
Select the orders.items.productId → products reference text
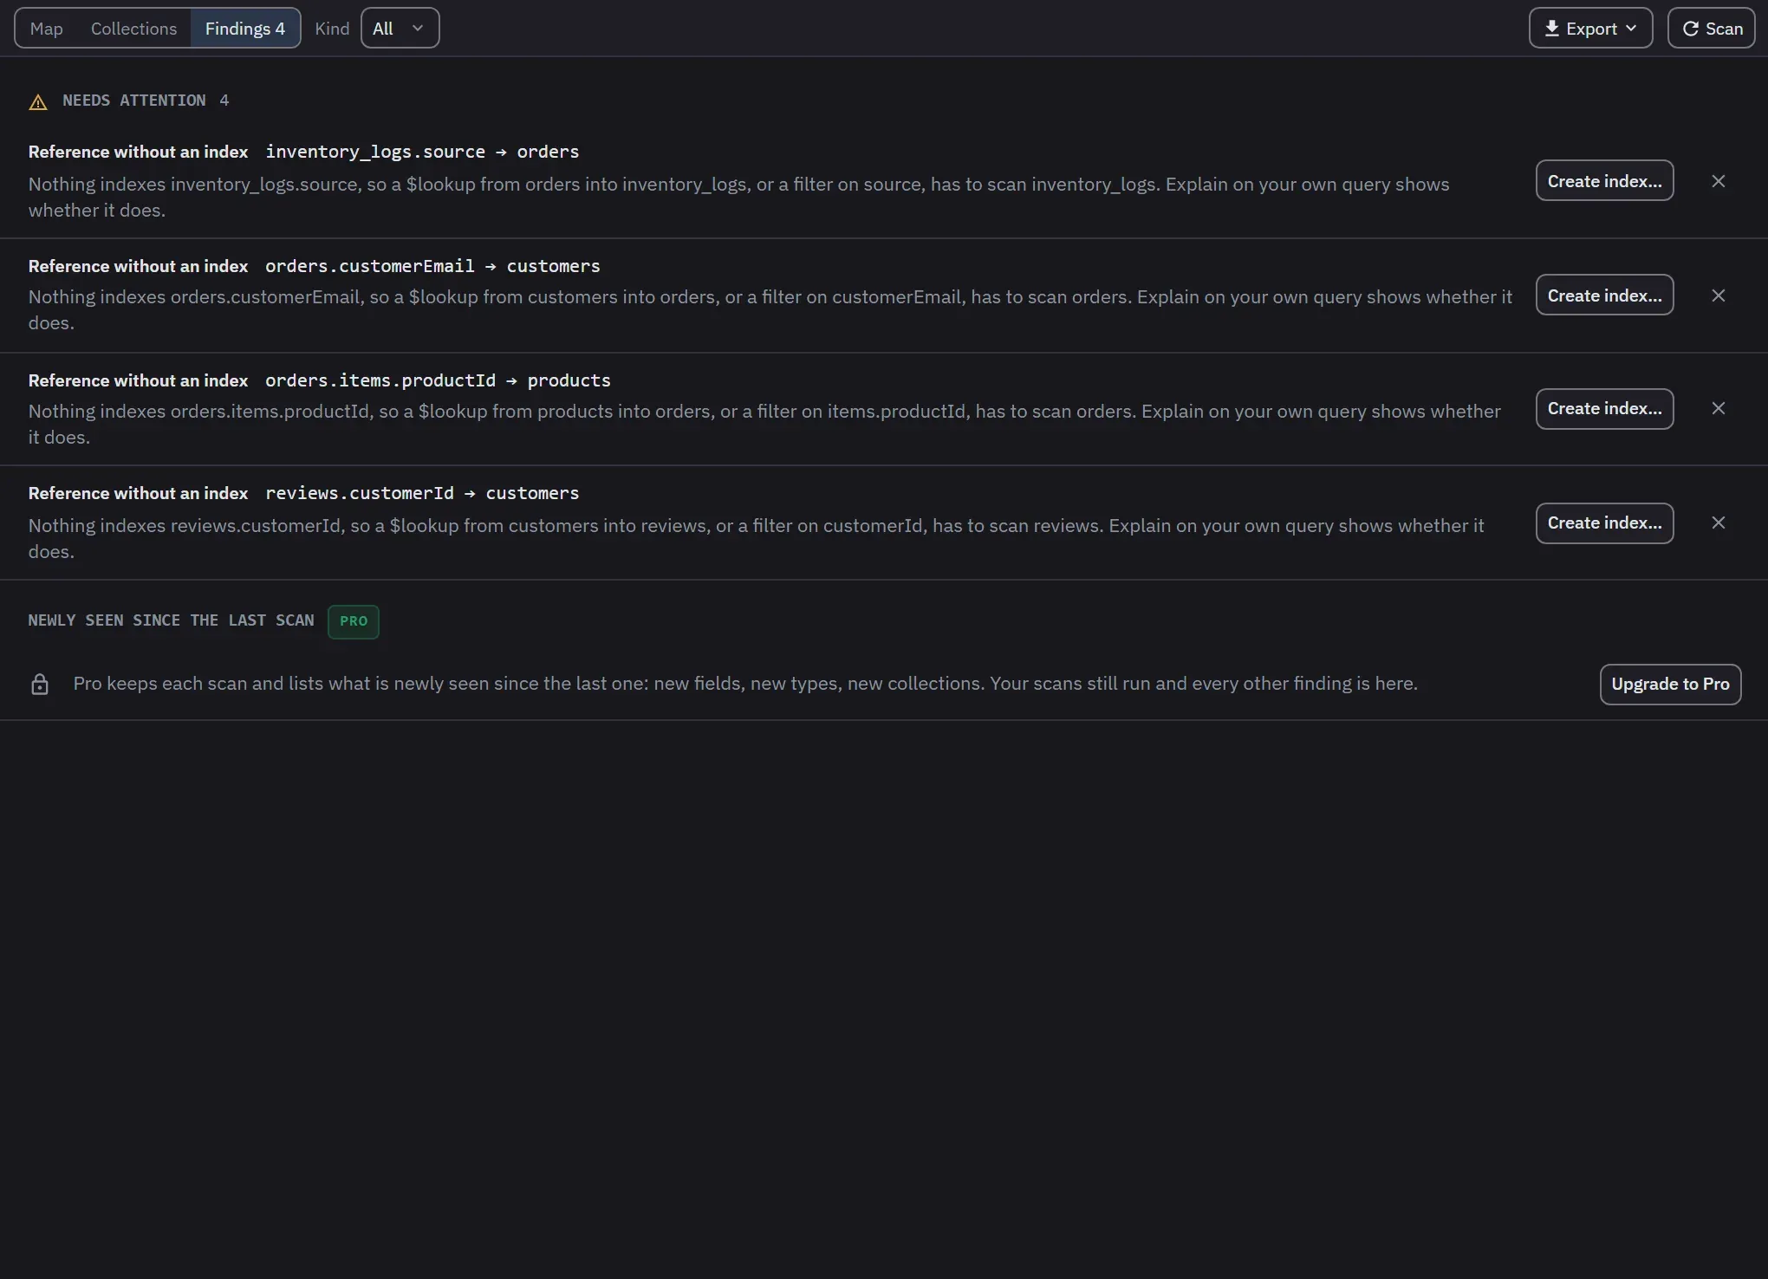click(438, 380)
